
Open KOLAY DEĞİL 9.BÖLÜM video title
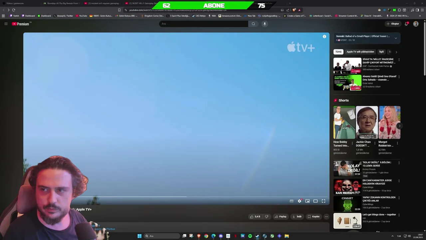(377, 164)
